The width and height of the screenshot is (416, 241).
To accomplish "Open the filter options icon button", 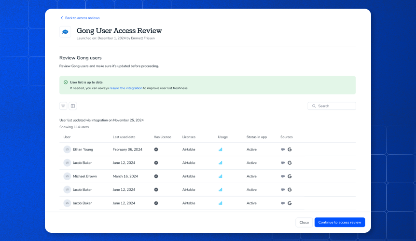I will [63, 106].
